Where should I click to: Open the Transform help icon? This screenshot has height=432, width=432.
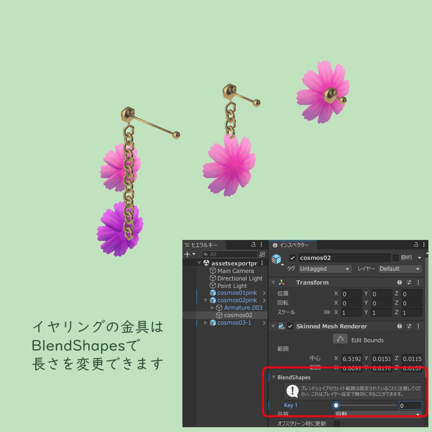(400, 282)
